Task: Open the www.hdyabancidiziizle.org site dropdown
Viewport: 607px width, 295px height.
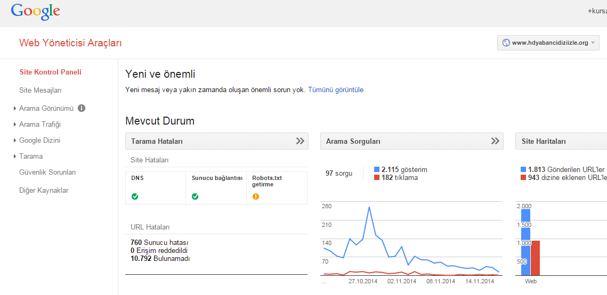Action: pyautogui.click(x=548, y=43)
